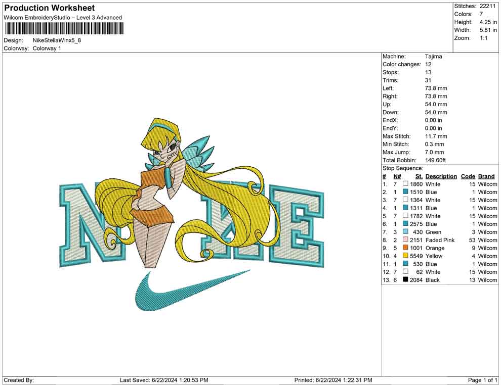Image resolution: width=501 pixels, height=385 pixels.
Task: Select the Left value '73.8 mm'
Action: click(436, 88)
